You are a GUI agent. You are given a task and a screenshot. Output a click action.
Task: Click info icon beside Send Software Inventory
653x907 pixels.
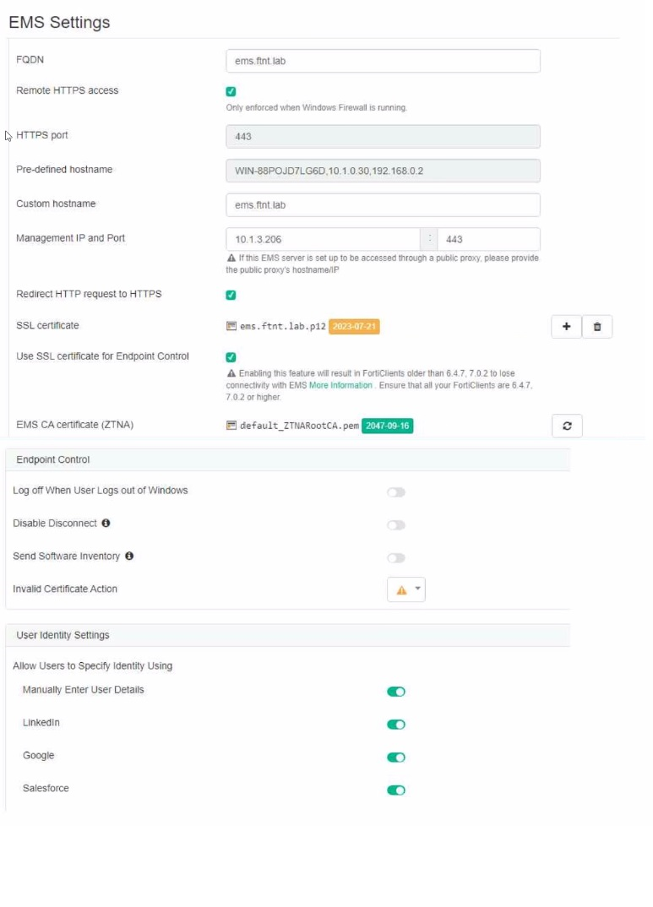(x=129, y=557)
